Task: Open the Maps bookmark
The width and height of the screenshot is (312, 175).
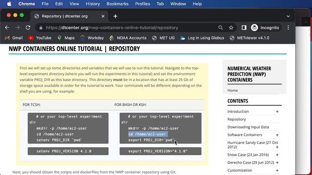Action: 66,38
